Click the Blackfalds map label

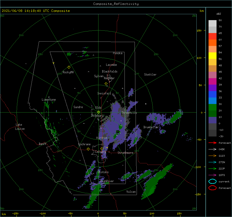tap(110, 71)
